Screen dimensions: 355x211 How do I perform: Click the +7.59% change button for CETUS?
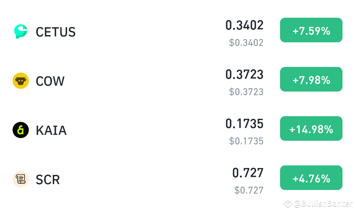[311, 30]
